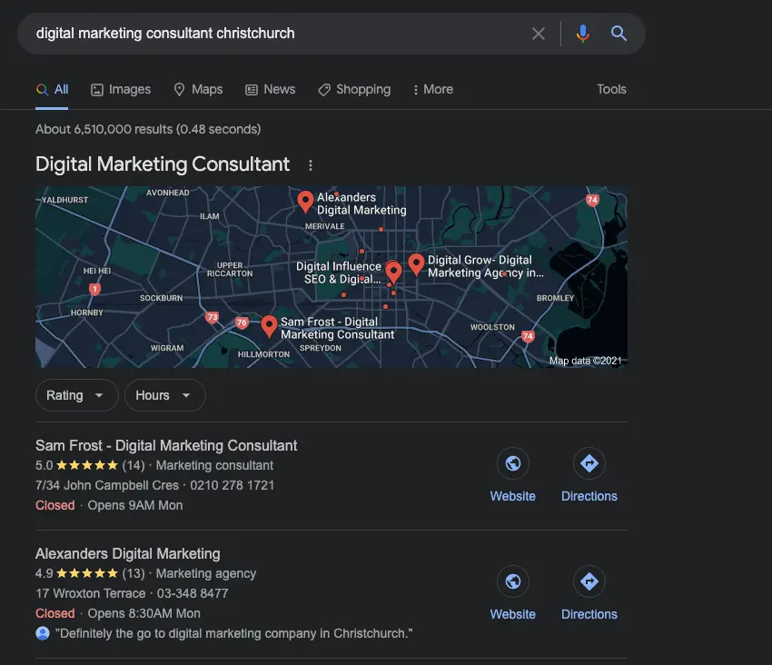
Task: Open Sam Frost - Digital Marketing Consultant listing
Action: click(166, 445)
